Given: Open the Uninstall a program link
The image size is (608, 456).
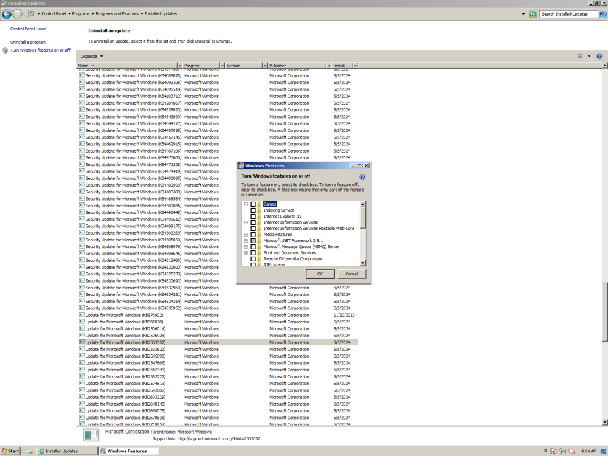Looking at the screenshot, I should pos(28,42).
